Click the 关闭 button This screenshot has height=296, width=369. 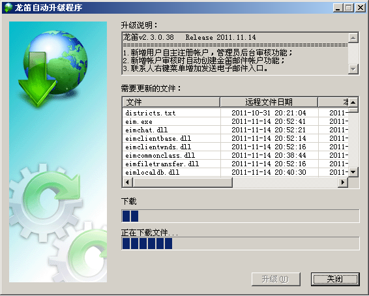tap(335, 279)
